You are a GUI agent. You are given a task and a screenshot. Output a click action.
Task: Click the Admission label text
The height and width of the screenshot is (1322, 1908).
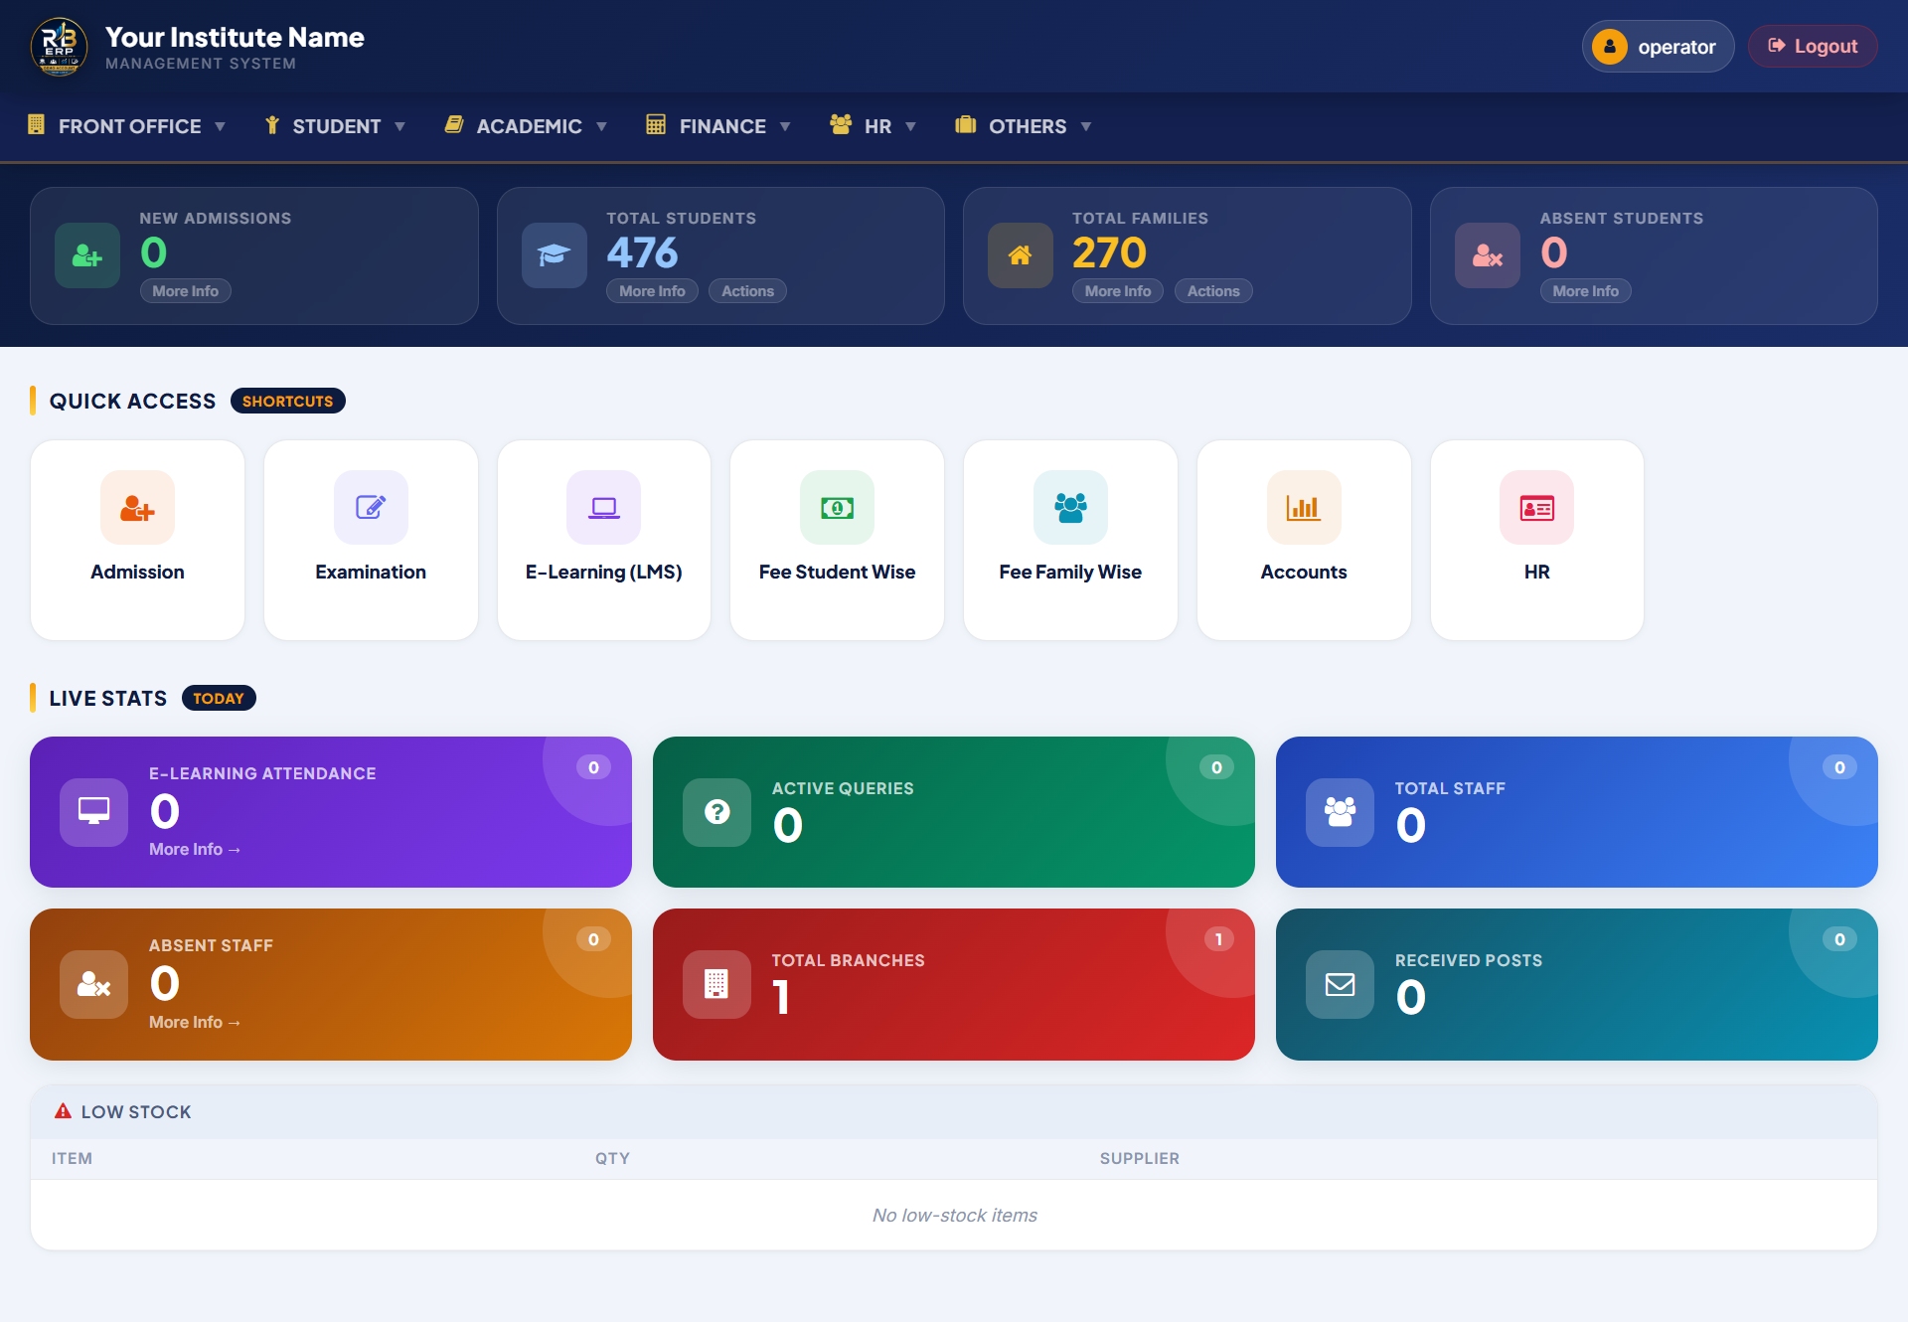tap(137, 573)
